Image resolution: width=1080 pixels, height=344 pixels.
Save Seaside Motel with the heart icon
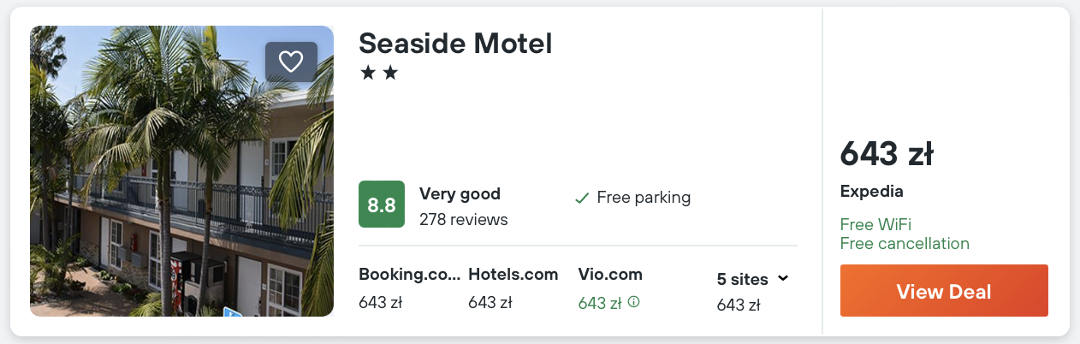(x=291, y=62)
